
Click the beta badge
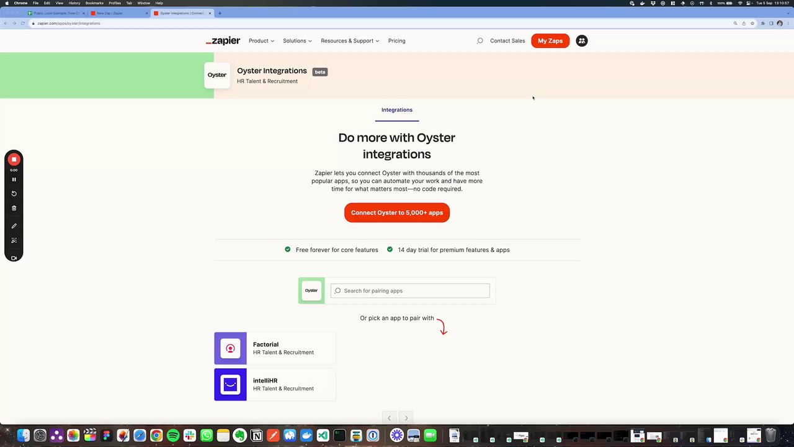[320, 72]
